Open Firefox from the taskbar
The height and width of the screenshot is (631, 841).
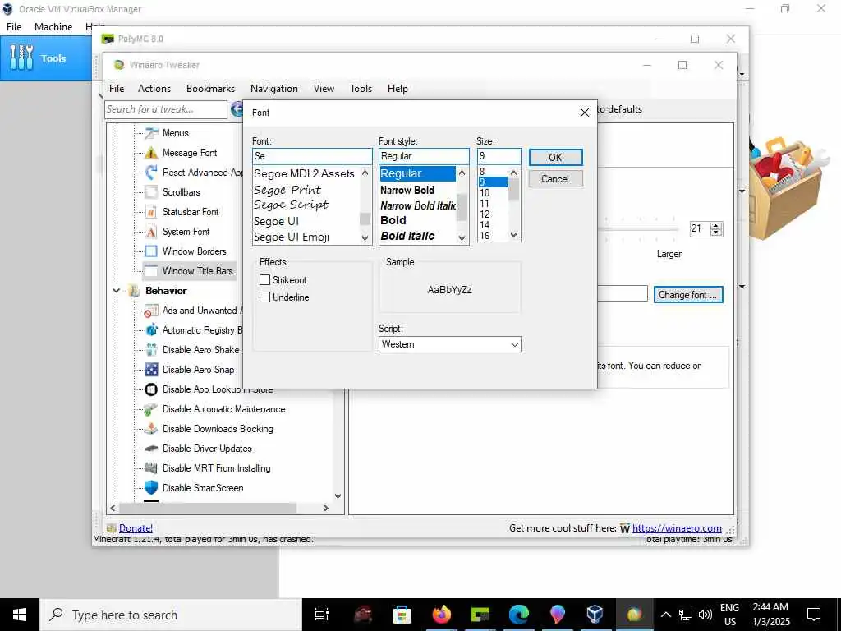441,615
